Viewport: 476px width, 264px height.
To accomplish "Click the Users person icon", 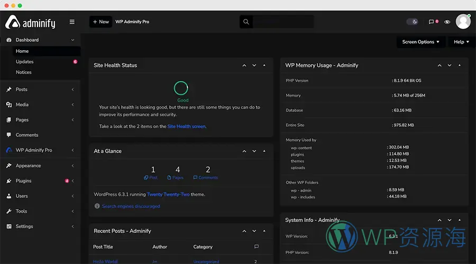I will (x=9, y=196).
